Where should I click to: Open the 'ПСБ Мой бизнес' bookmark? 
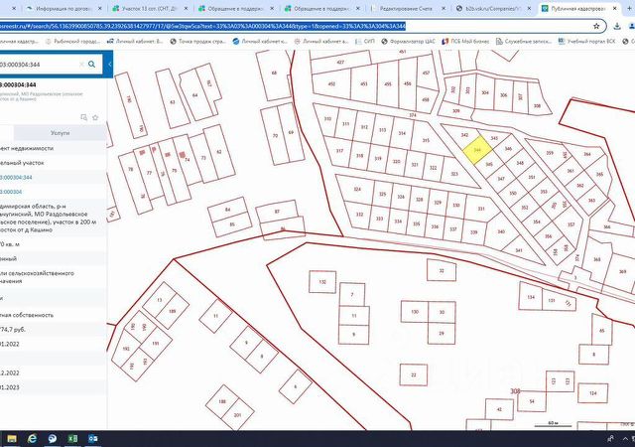pos(465,41)
